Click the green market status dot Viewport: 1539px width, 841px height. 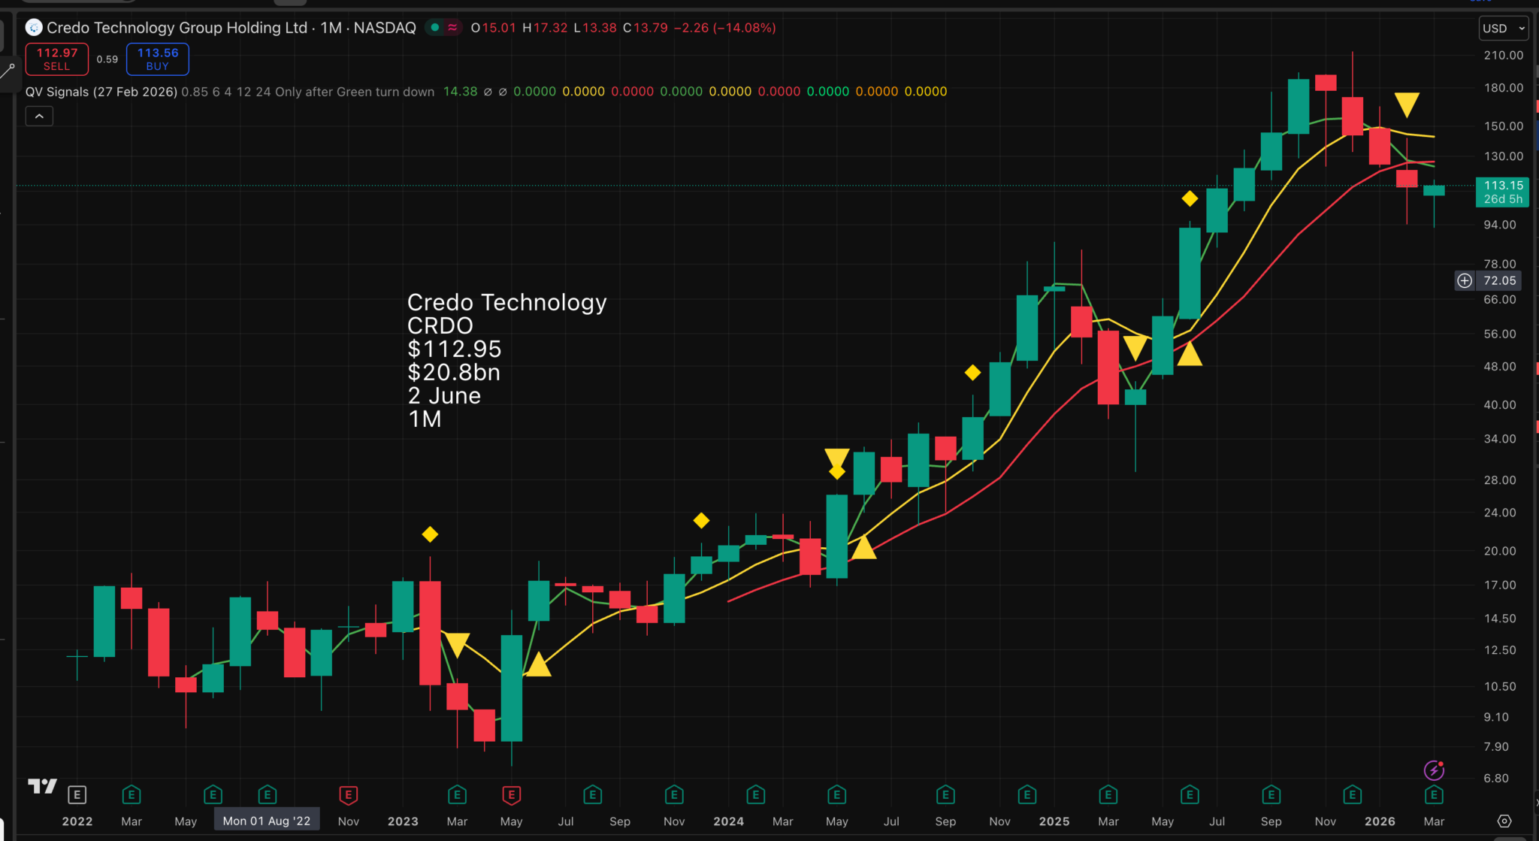click(434, 28)
